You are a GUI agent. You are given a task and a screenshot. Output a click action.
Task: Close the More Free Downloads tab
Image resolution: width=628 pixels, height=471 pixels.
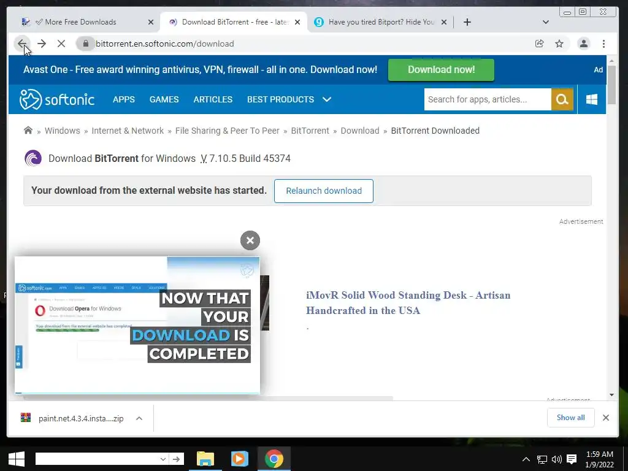(151, 22)
